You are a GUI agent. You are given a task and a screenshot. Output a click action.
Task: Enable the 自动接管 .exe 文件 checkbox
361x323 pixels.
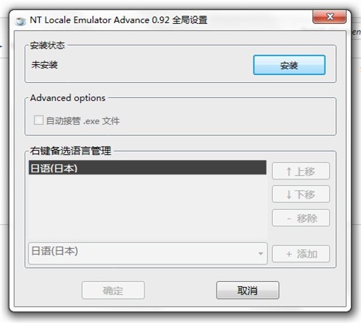pyautogui.click(x=38, y=120)
